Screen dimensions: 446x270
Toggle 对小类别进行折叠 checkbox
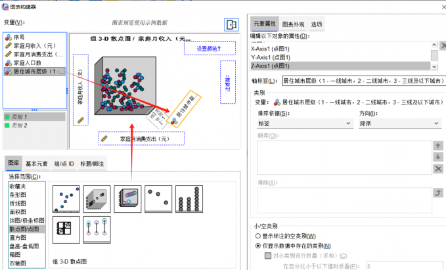(267, 256)
